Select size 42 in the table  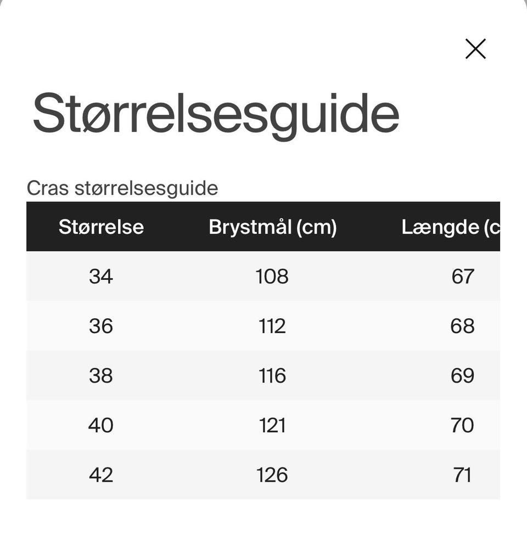coord(101,475)
